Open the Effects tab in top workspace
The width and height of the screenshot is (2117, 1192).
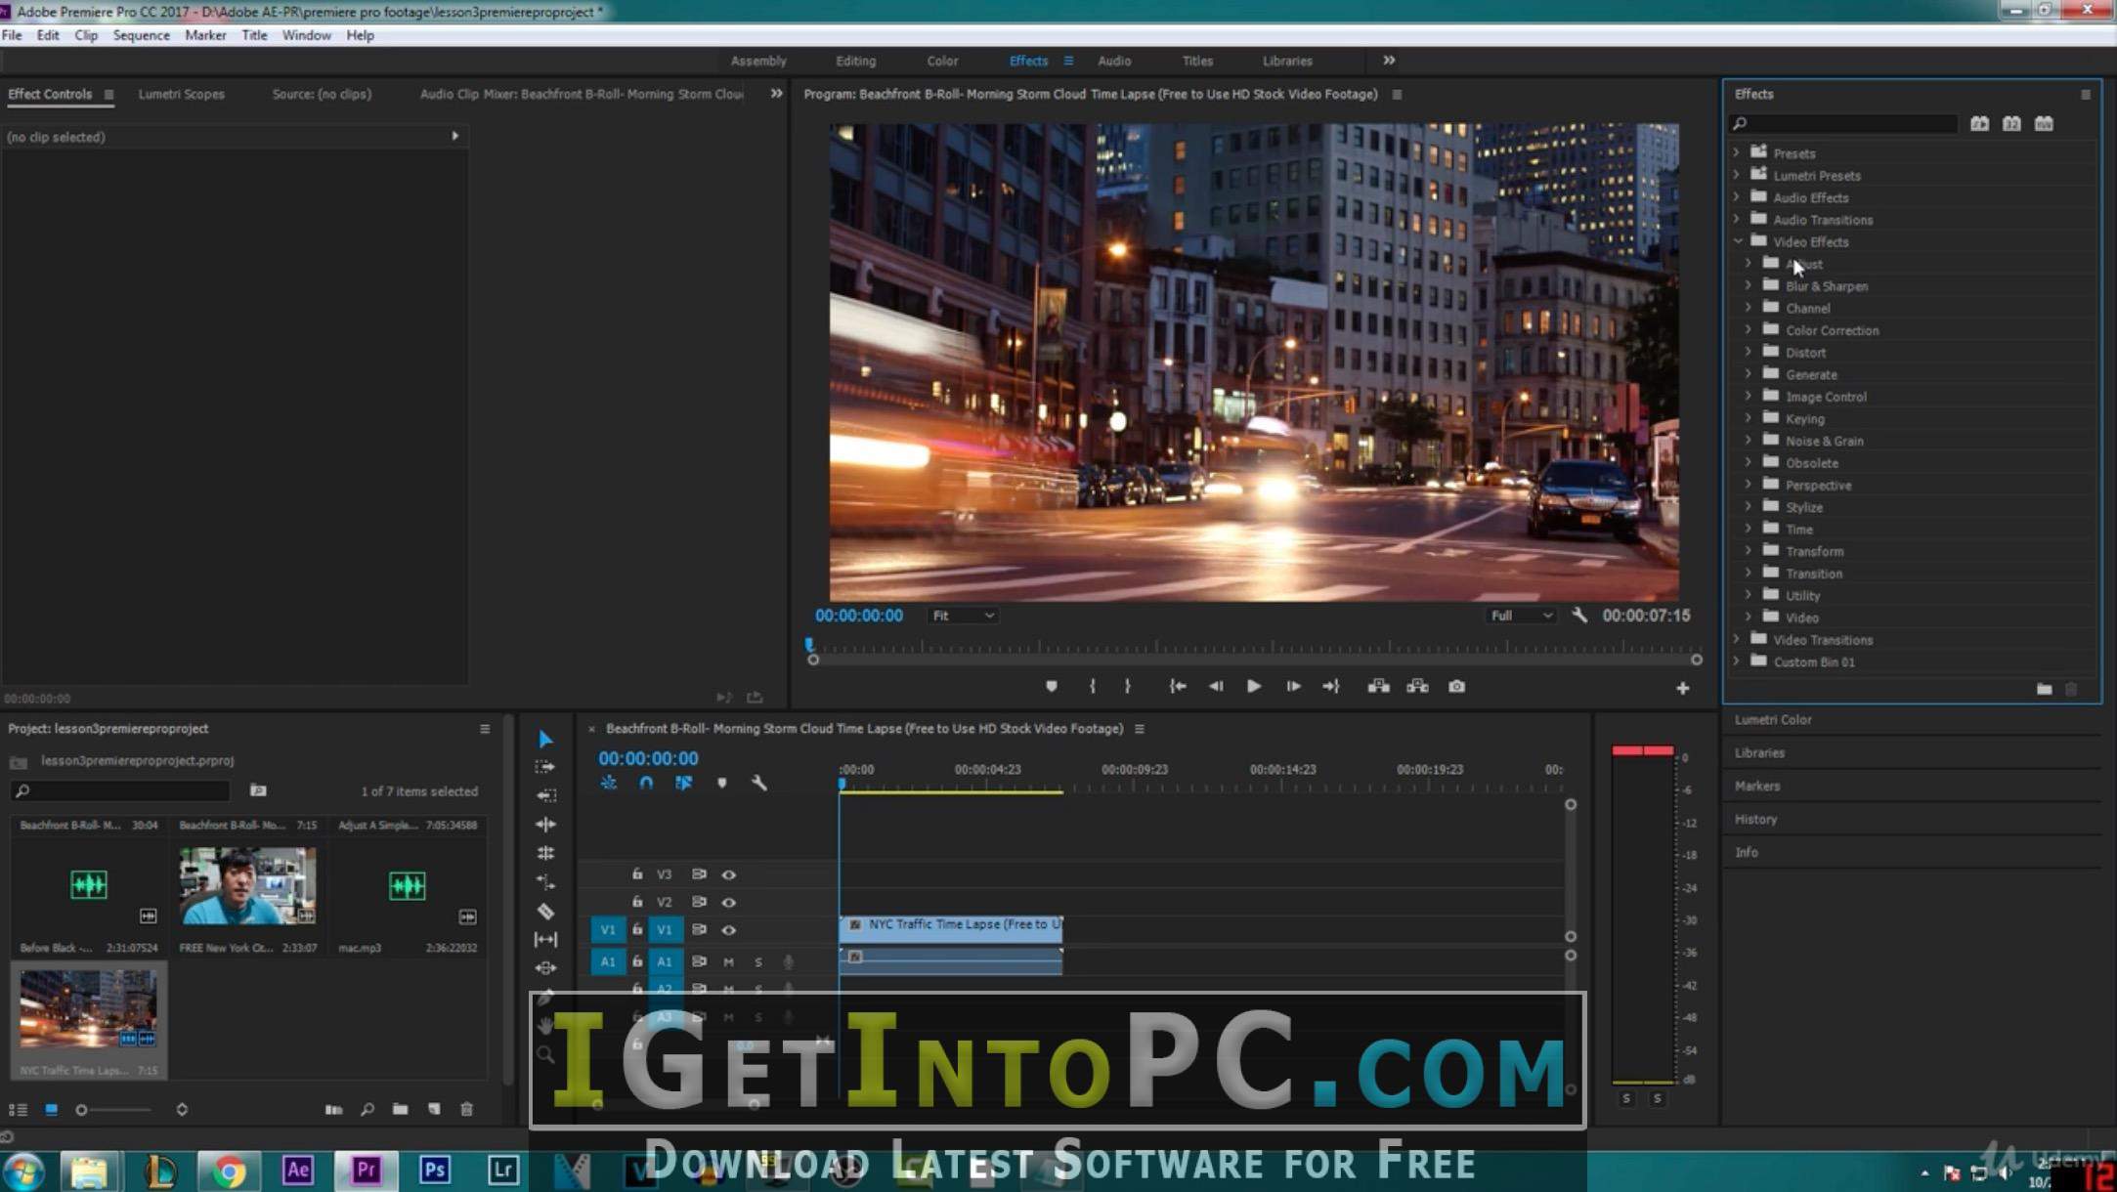click(x=1028, y=60)
